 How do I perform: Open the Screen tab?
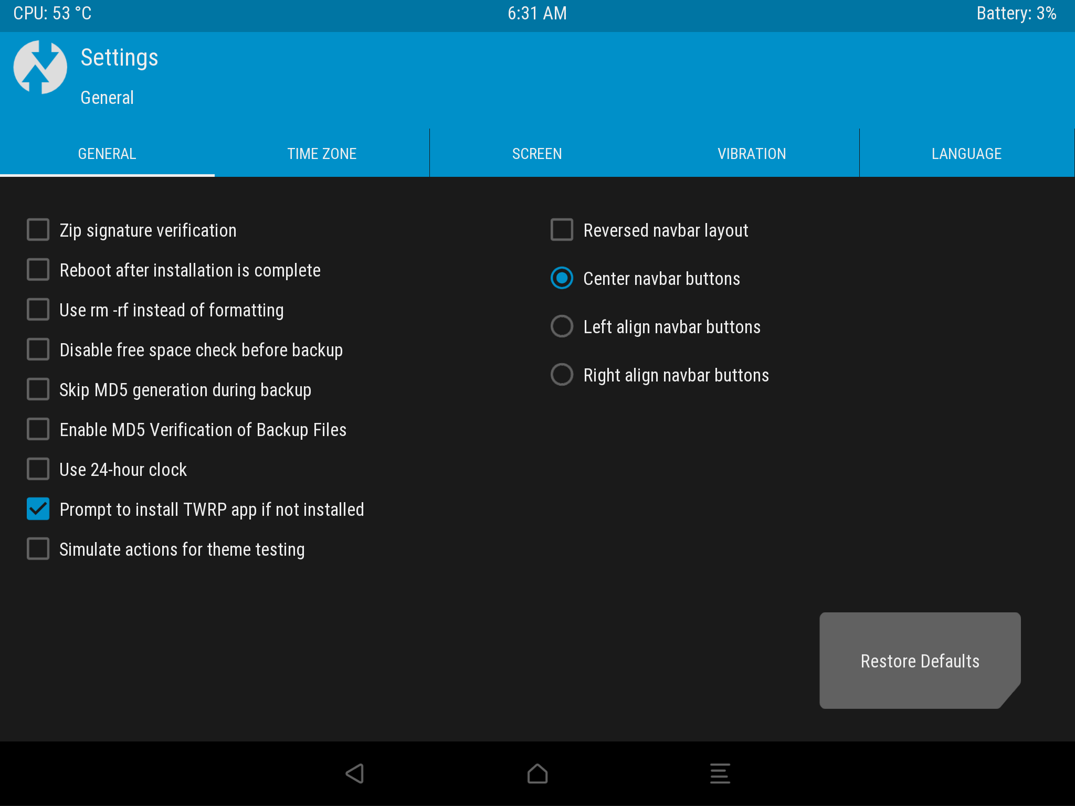537,154
